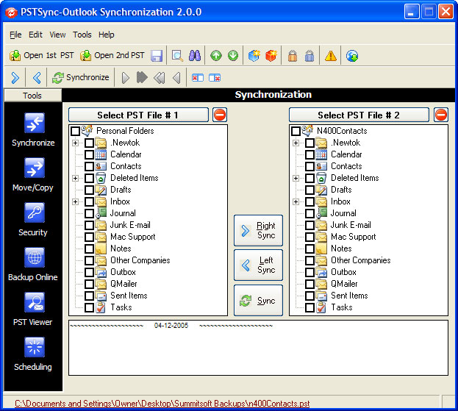The image size is (458, 411).
Task: Click the blue box new-item icon
Action: pos(254,55)
